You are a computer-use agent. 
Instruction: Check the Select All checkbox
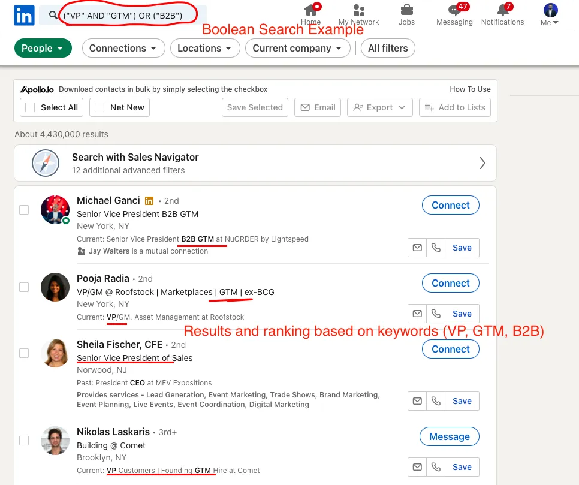tap(29, 107)
